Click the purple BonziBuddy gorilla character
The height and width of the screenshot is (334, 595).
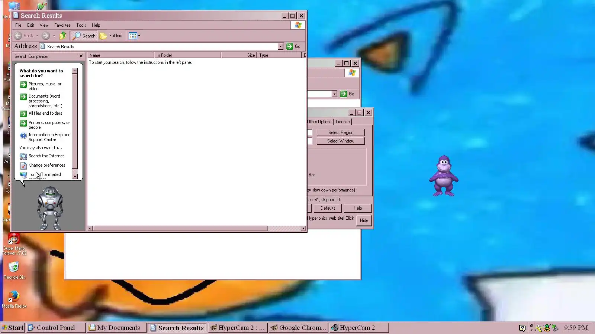pos(444,176)
